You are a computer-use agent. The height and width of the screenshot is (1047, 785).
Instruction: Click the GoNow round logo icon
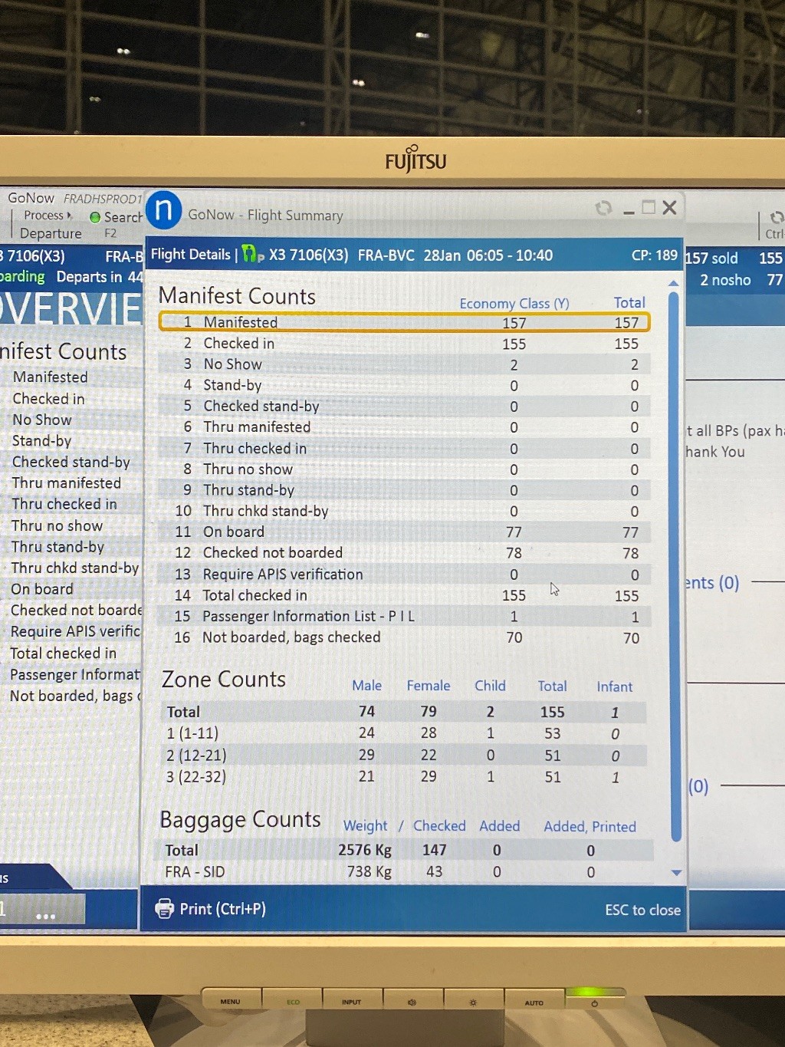pyautogui.click(x=163, y=210)
